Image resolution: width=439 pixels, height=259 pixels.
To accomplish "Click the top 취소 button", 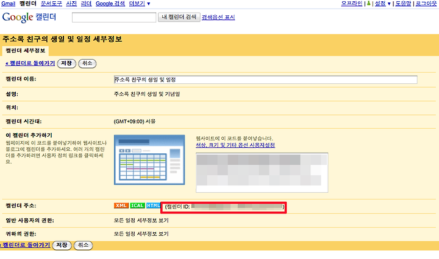I will (87, 63).
